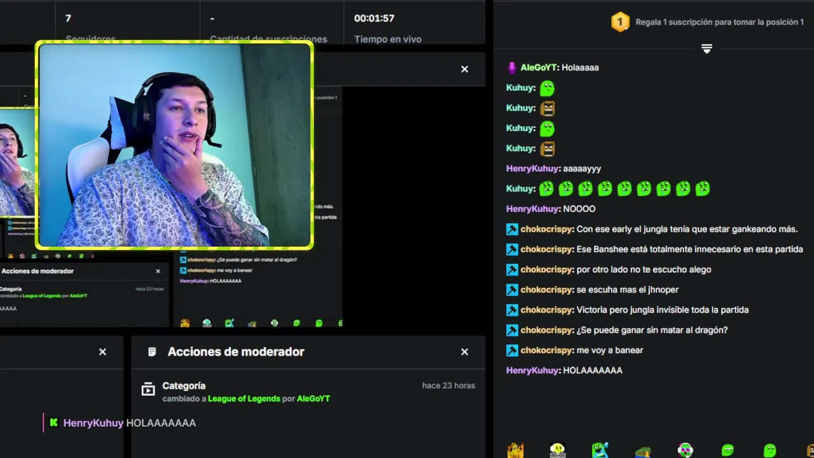The image size is (814, 458).
Task: Click chokocrispy username on 'me voy a banear'
Action: coord(547,350)
